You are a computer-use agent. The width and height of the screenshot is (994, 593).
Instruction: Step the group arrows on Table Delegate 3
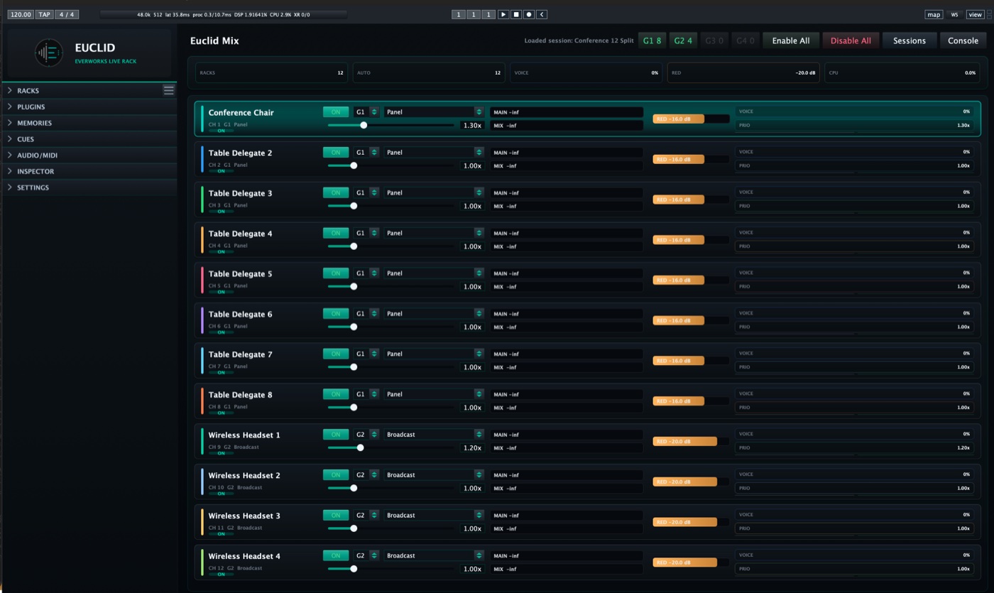pyautogui.click(x=374, y=192)
